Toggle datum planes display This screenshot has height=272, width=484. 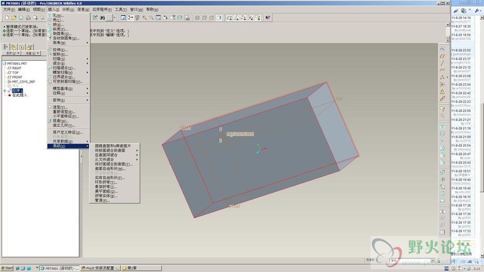tap(229, 18)
